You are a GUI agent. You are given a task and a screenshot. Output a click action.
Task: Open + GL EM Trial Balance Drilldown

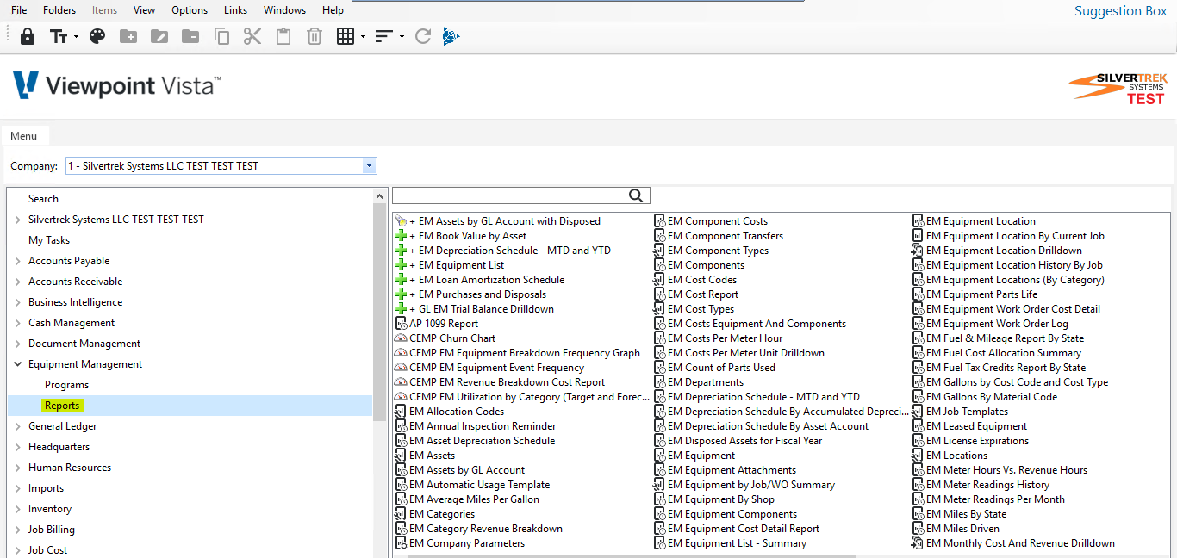coord(482,309)
